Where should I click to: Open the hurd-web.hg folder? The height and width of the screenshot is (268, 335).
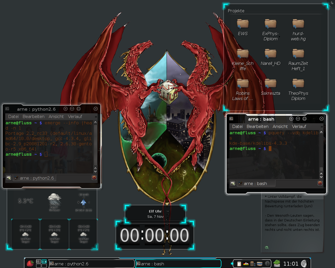click(x=298, y=24)
